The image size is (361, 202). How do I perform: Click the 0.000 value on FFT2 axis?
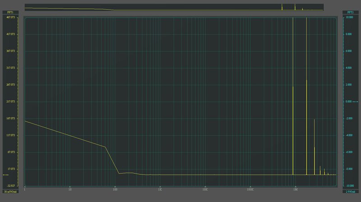point(348,101)
